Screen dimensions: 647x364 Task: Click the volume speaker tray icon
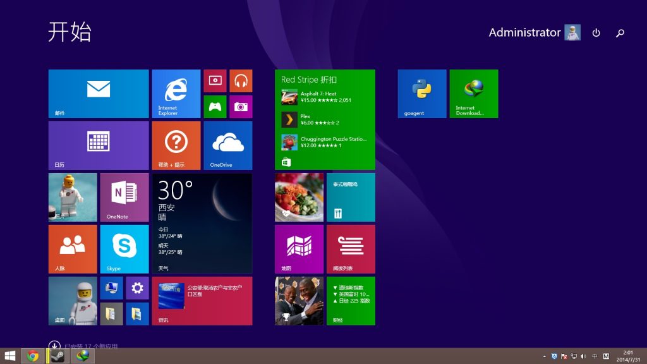[x=583, y=356]
